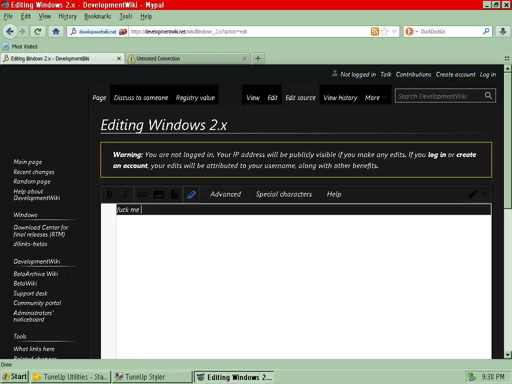Close the Untrusted Connection tab
The image size is (512, 384).
point(244,58)
